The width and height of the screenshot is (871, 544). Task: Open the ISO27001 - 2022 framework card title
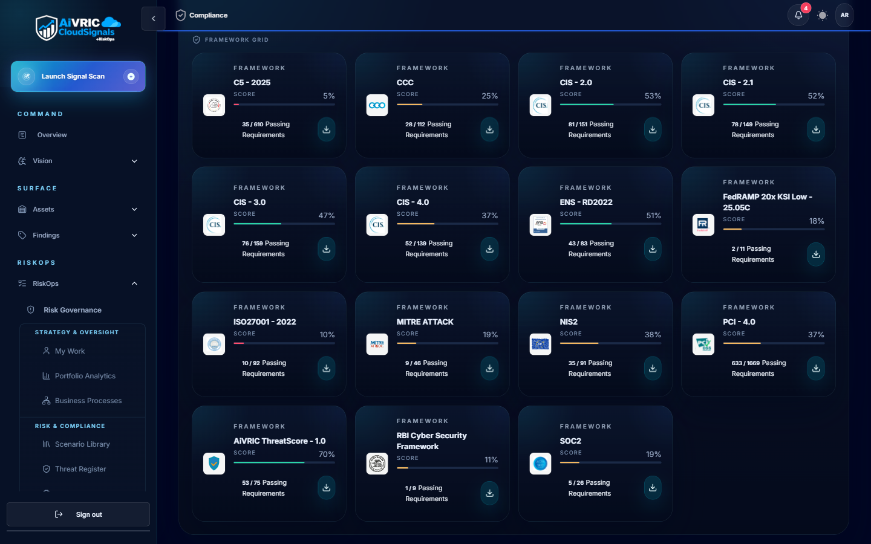pos(265,322)
